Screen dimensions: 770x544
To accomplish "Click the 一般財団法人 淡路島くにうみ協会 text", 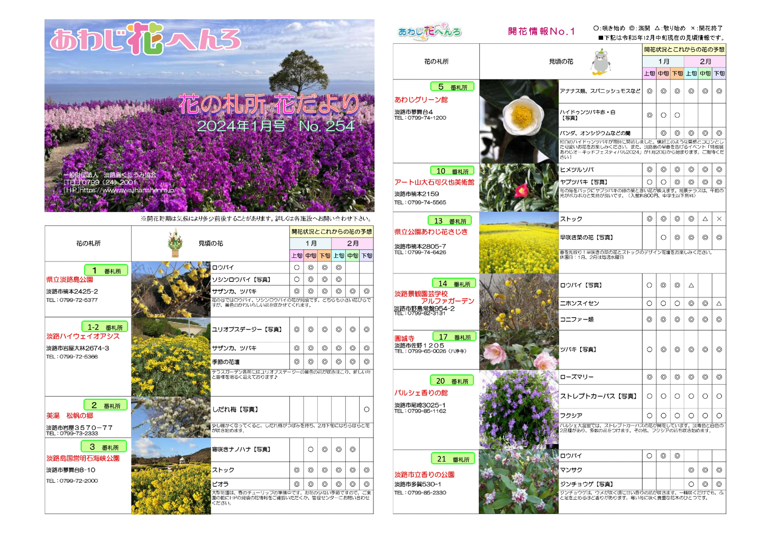I will coord(110,175).
